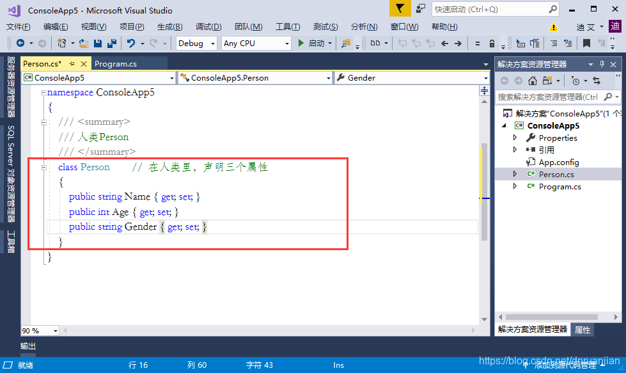The image size is (626, 373).
Task: Open the 文件(F) File menu
Action: pyautogui.click(x=19, y=27)
